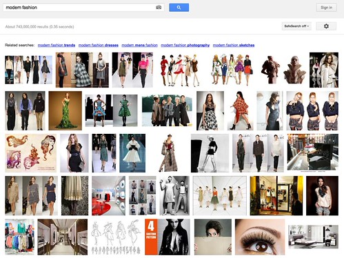Open red plaid poncho model thumbnail
This screenshot has height=258, width=344.
tap(240, 111)
